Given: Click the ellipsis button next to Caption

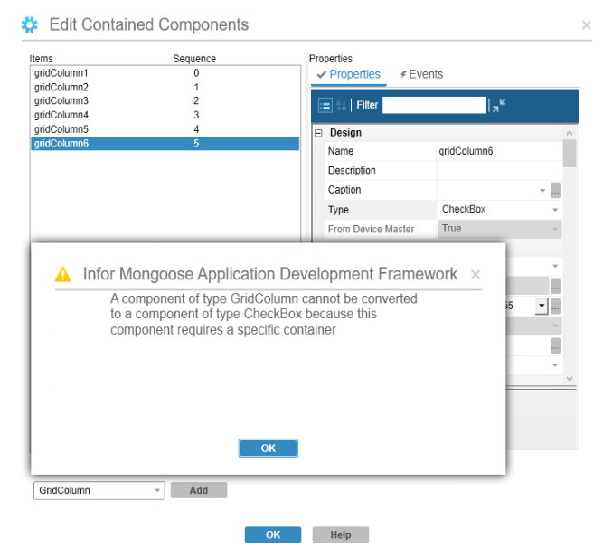Looking at the screenshot, I should pyautogui.click(x=555, y=190).
